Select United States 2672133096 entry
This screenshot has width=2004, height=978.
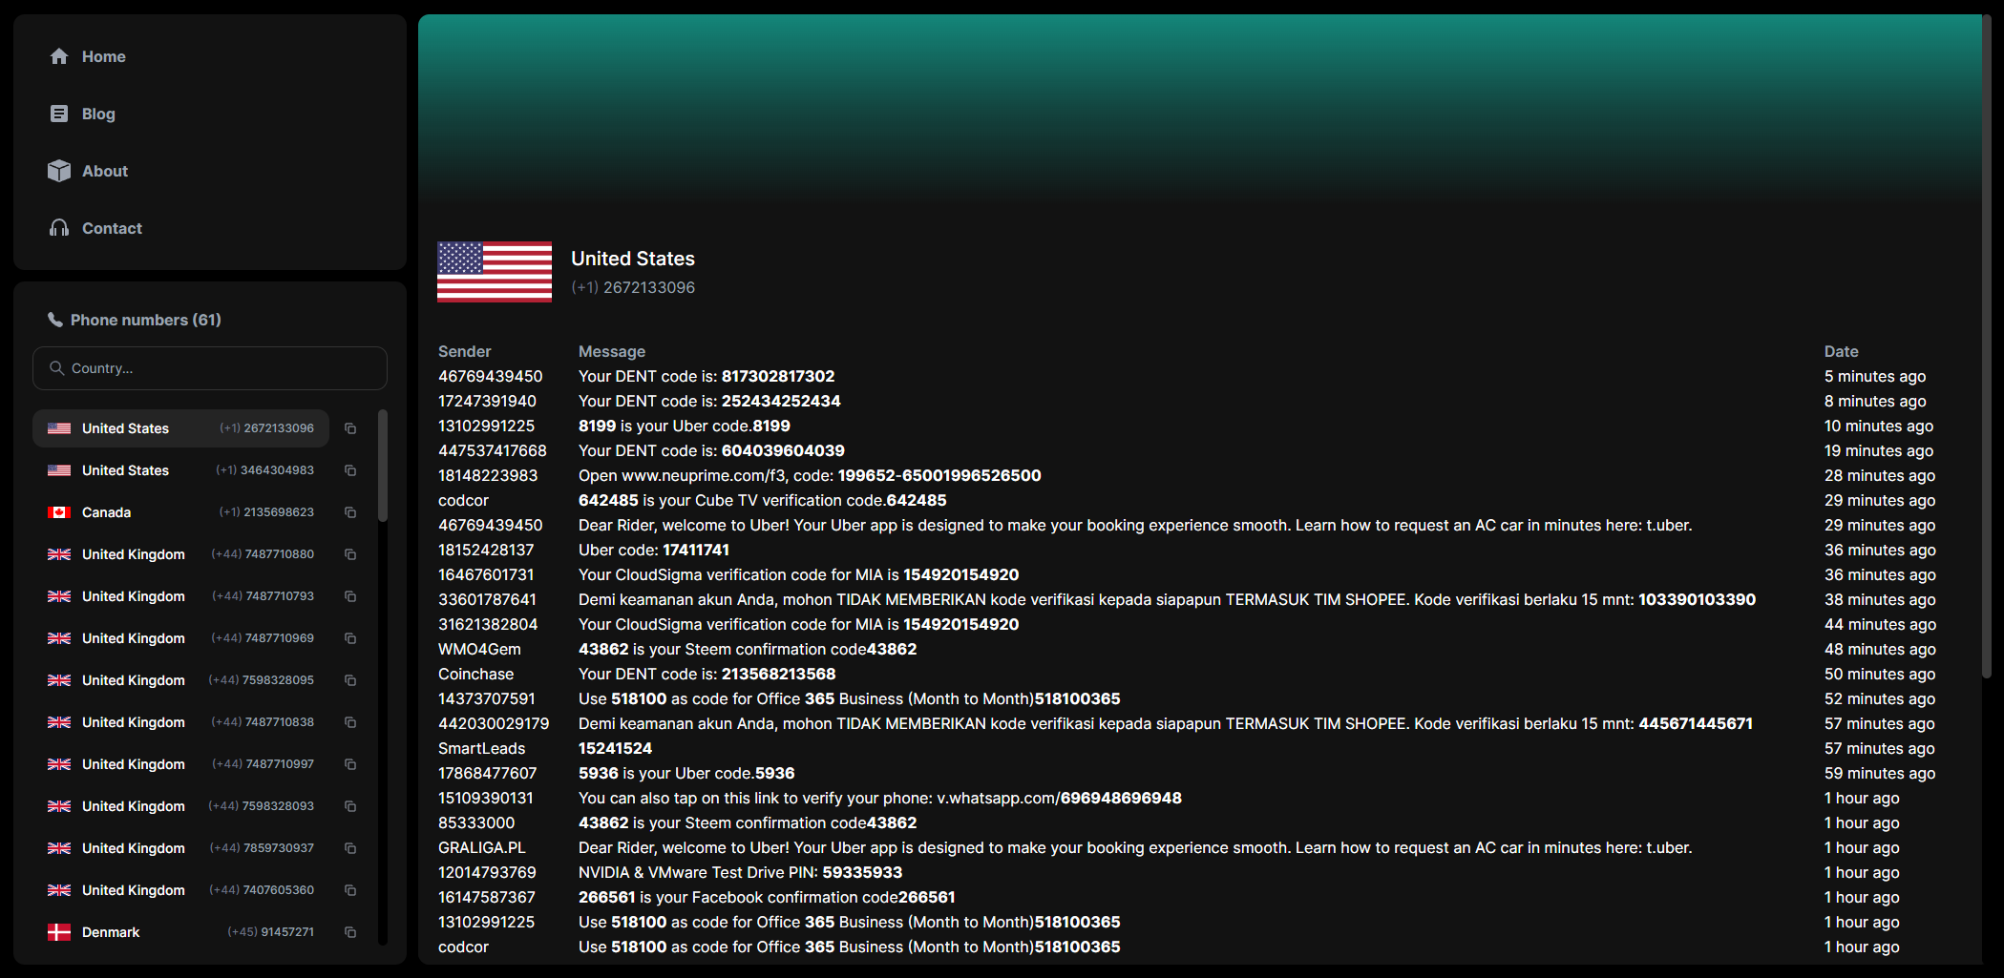(x=181, y=428)
